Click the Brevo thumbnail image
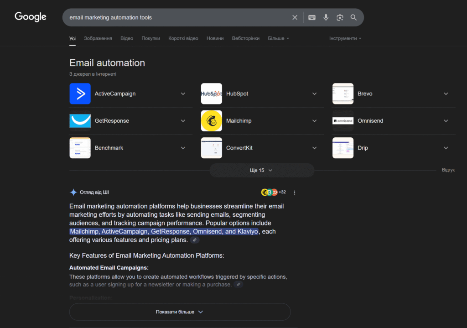Image resolution: width=467 pixels, height=328 pixels. click(x=343, y=94)
